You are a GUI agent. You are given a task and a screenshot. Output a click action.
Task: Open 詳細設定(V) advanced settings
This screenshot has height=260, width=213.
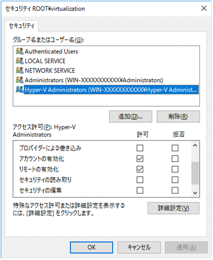click(173, 208)
